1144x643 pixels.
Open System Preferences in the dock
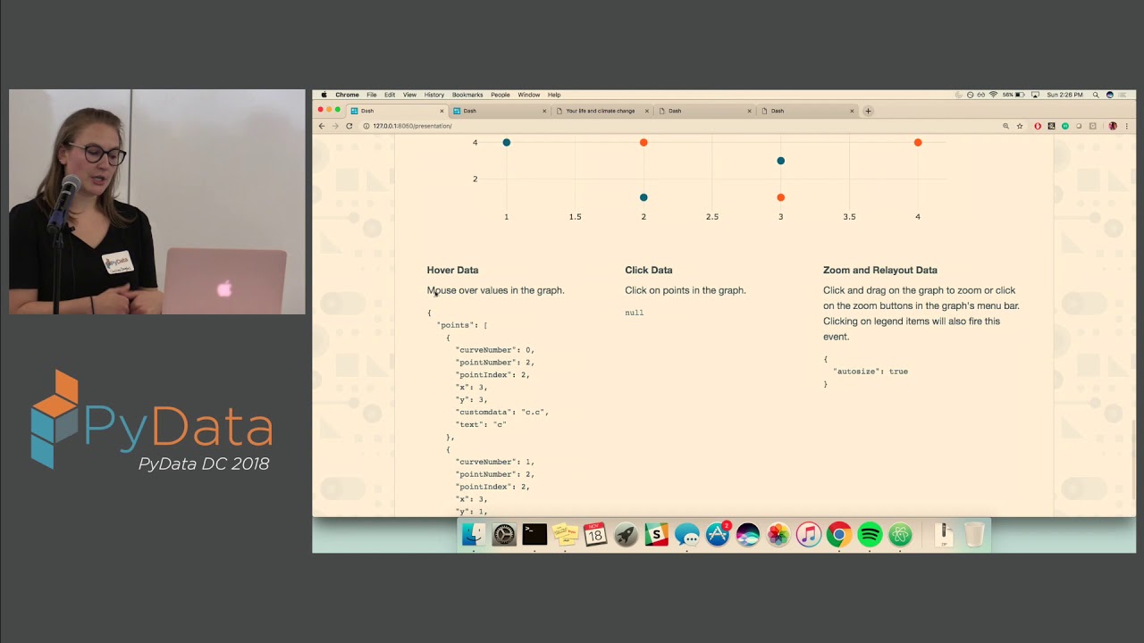504,534
